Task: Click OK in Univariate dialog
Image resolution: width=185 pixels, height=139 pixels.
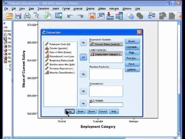Action: tap(70, 111)
